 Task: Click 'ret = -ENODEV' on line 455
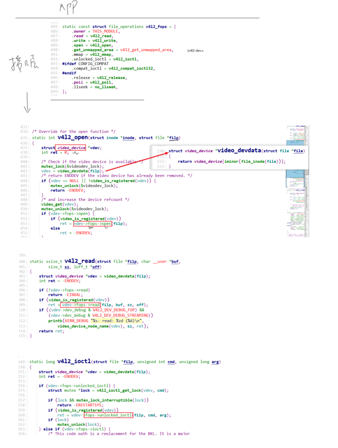[76, 233]
